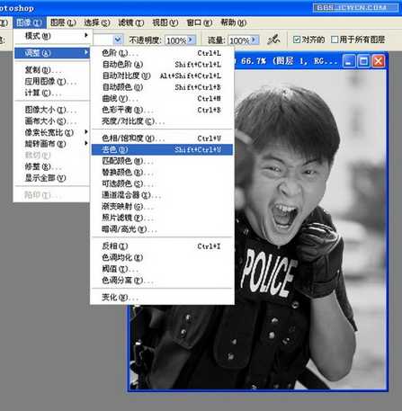Expand 像素长宽比 (Pixel Aspect Ratio) submenu
402x411 pixels.
click(x=52, y=132)
